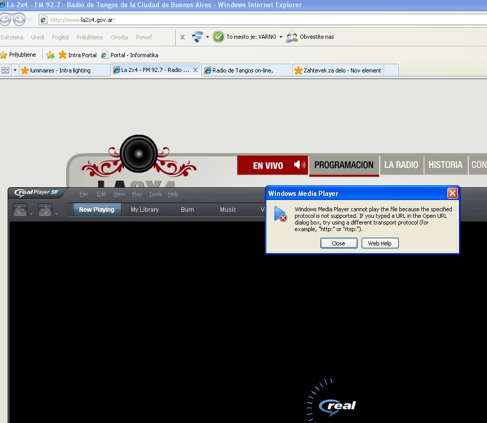Viewport: 487px width, 423px height.
Task: Click the security toolbar shield icon
Action: (197, 37)
